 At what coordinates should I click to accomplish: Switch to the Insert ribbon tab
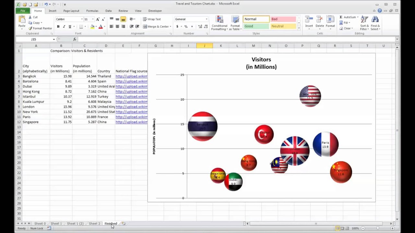click(x=53, y=11)
